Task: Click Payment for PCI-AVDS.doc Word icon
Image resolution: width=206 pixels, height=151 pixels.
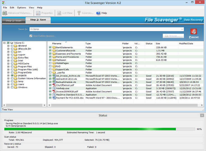Action: coord(54,98)
